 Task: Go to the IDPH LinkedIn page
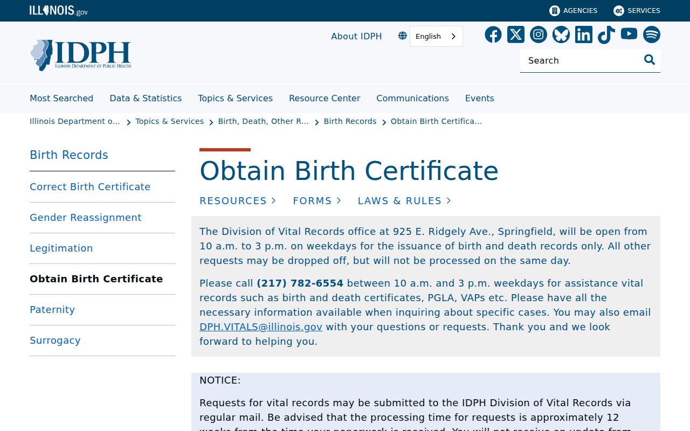click(584, 35)
